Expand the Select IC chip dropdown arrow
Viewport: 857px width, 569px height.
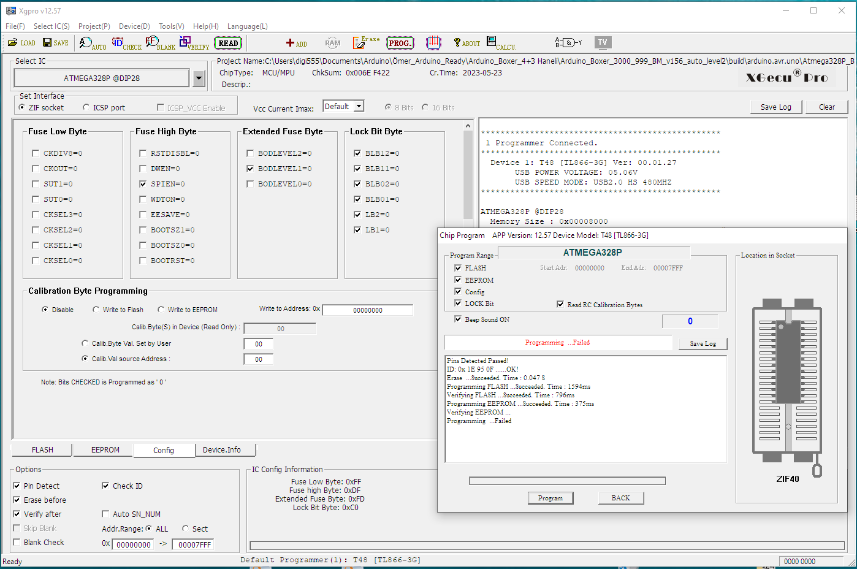[x=199, y=78]
